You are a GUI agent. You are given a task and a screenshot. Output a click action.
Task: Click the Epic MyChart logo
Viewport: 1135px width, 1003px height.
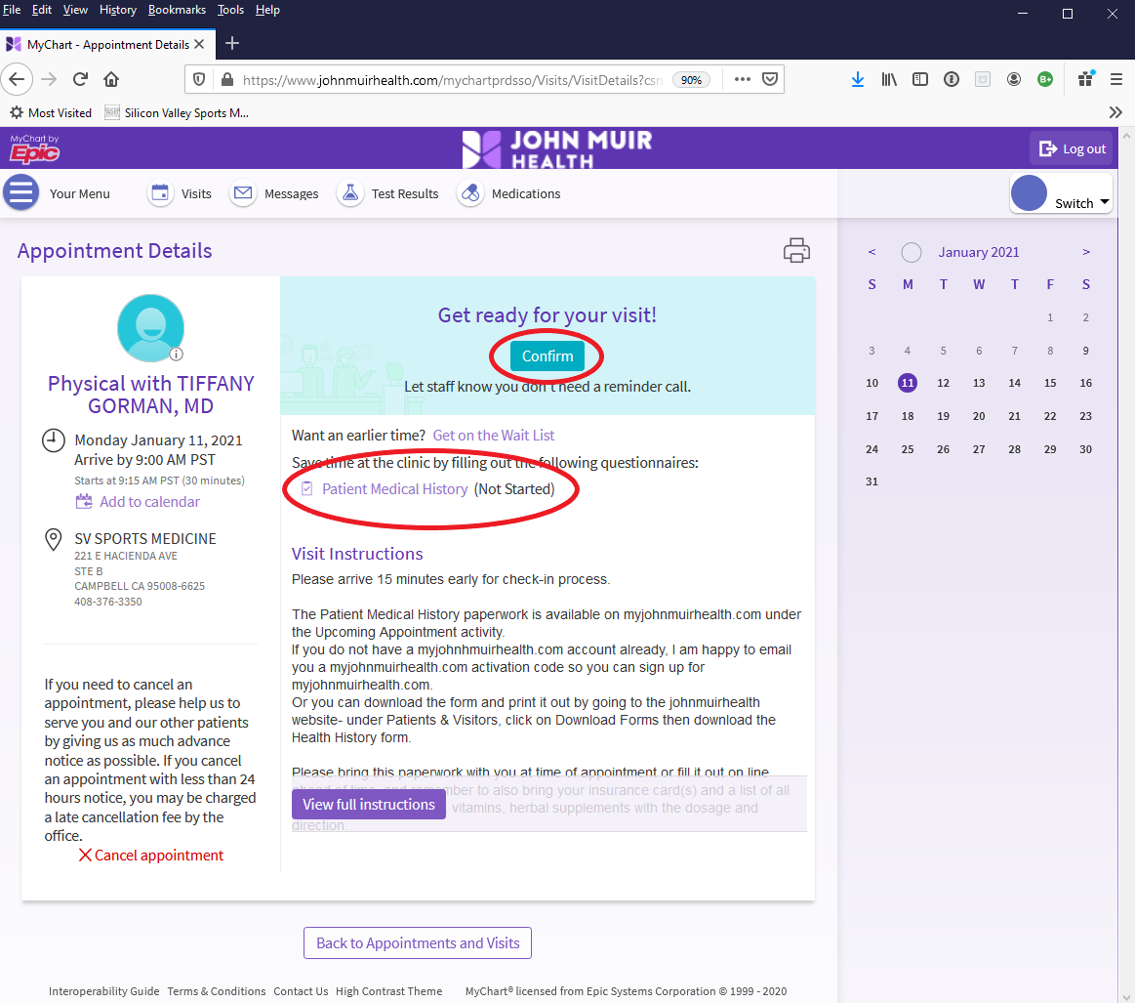[x=34, y=148]
